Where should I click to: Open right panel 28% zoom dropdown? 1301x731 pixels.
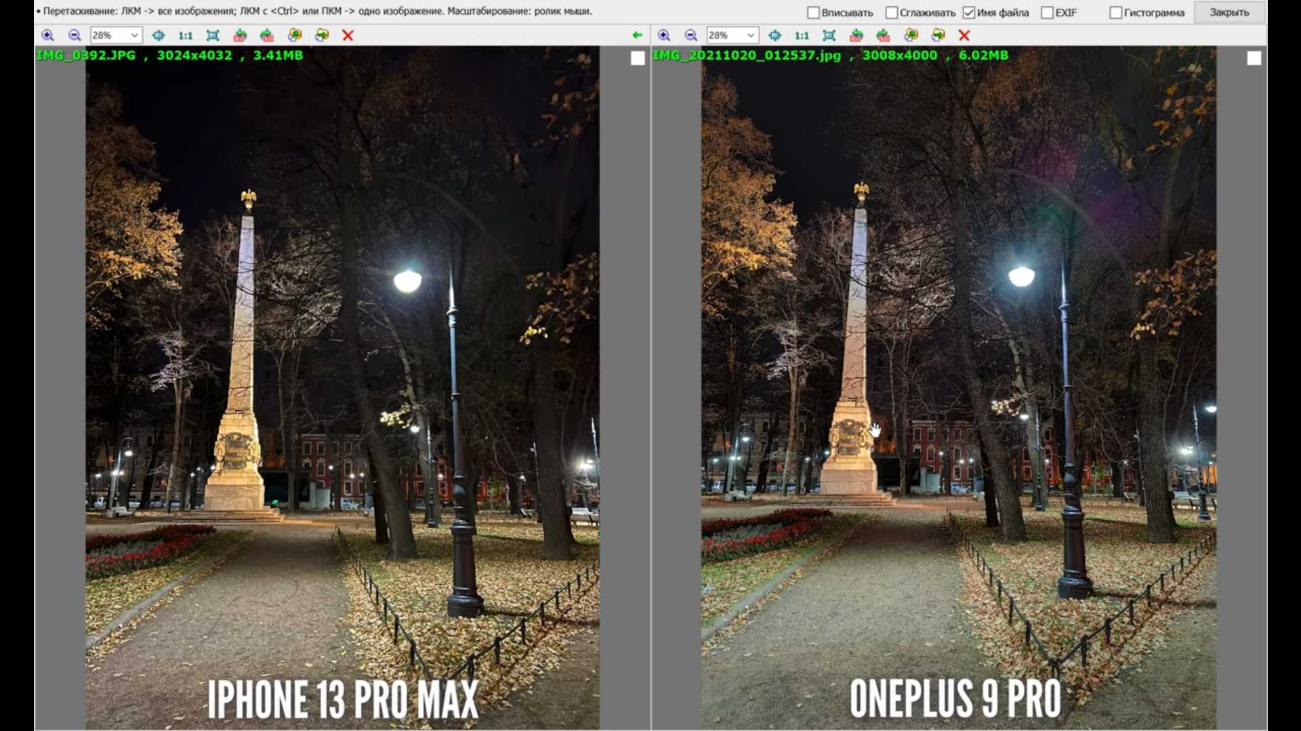click(750, 35)
